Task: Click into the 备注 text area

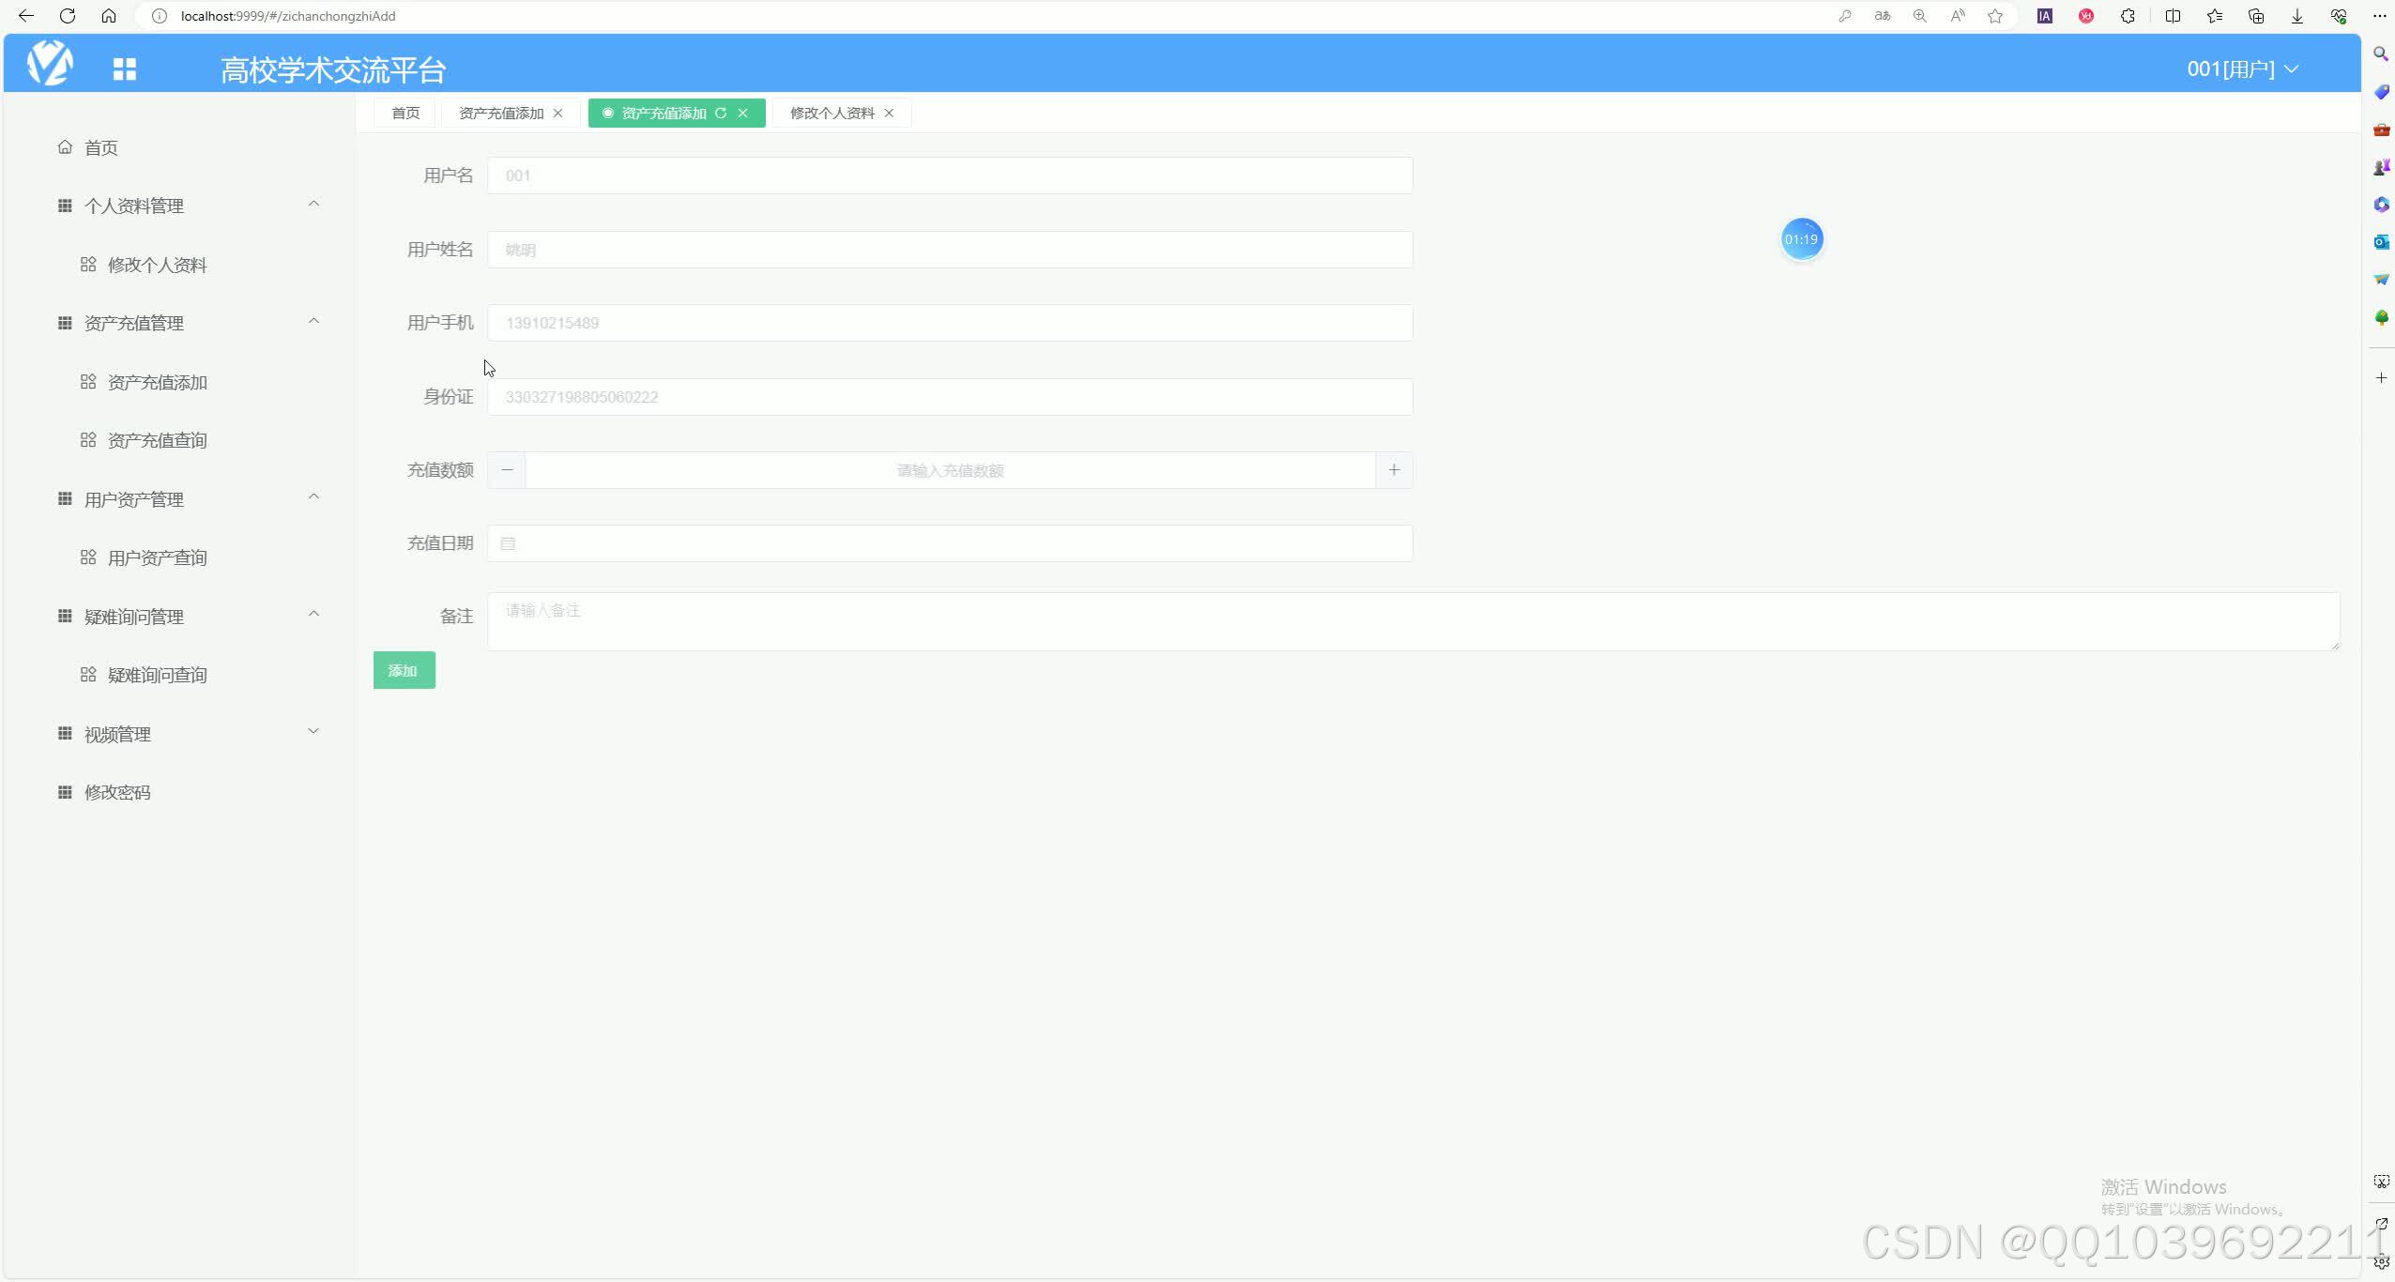Action: (x=1412, y=620)
